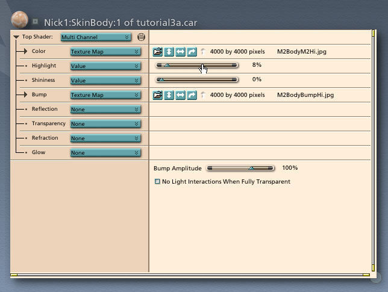Enable No Light Interactions When Fully Transparent
The image size is (388, 292).
157,181
